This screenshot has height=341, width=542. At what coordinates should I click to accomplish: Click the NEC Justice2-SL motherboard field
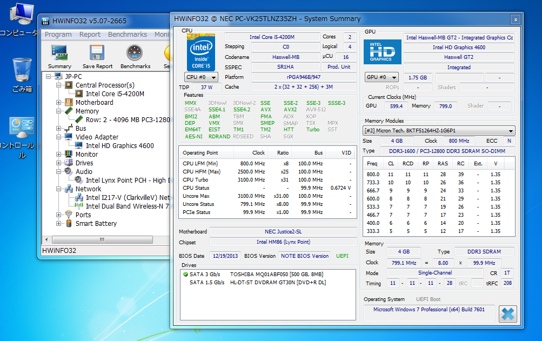pyautogui.click(x=283, y=232)
